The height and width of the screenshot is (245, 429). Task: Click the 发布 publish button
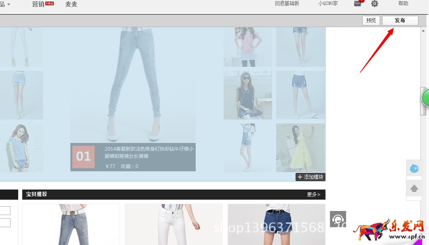click(400, 21)
